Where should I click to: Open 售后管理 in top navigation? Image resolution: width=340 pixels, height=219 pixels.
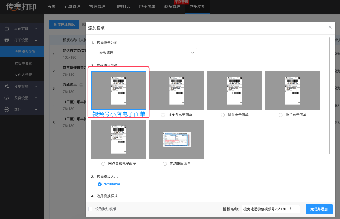[98, 7]
